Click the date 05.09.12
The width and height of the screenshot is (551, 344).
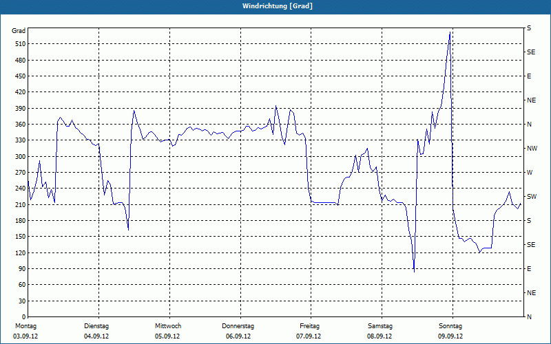click(x=167, y=336)
